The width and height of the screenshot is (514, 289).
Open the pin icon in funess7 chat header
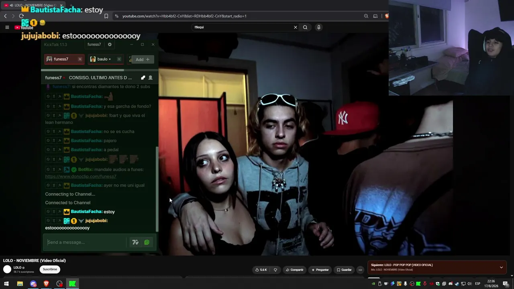point(143,78)
